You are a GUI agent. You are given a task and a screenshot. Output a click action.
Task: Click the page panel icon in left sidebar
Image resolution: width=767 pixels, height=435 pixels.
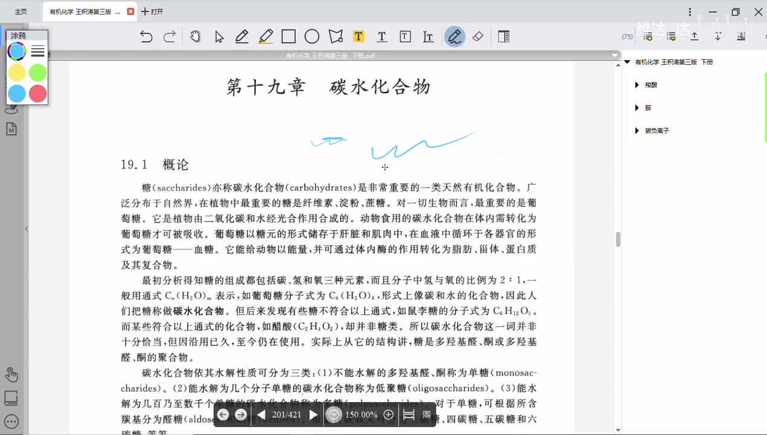pyautogui.click(x=11, y=398)
